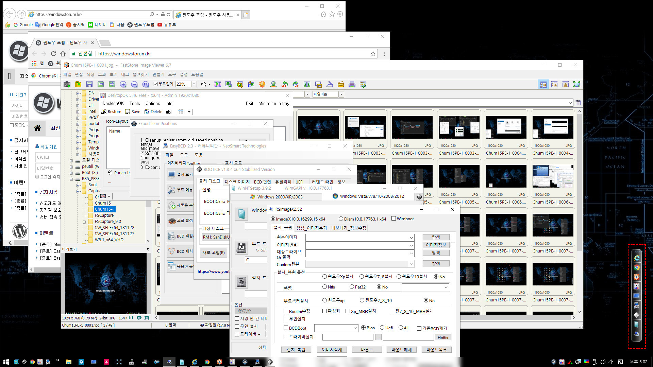Select Fat32 format radio button
The height and width of the screenshot is (367, 653).
point(352,287)
